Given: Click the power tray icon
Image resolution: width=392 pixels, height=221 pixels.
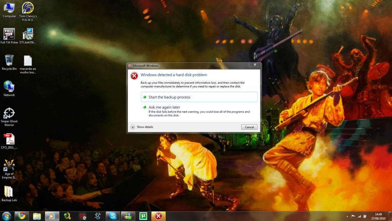Looking at the screenshot, I should pos(365,216).
